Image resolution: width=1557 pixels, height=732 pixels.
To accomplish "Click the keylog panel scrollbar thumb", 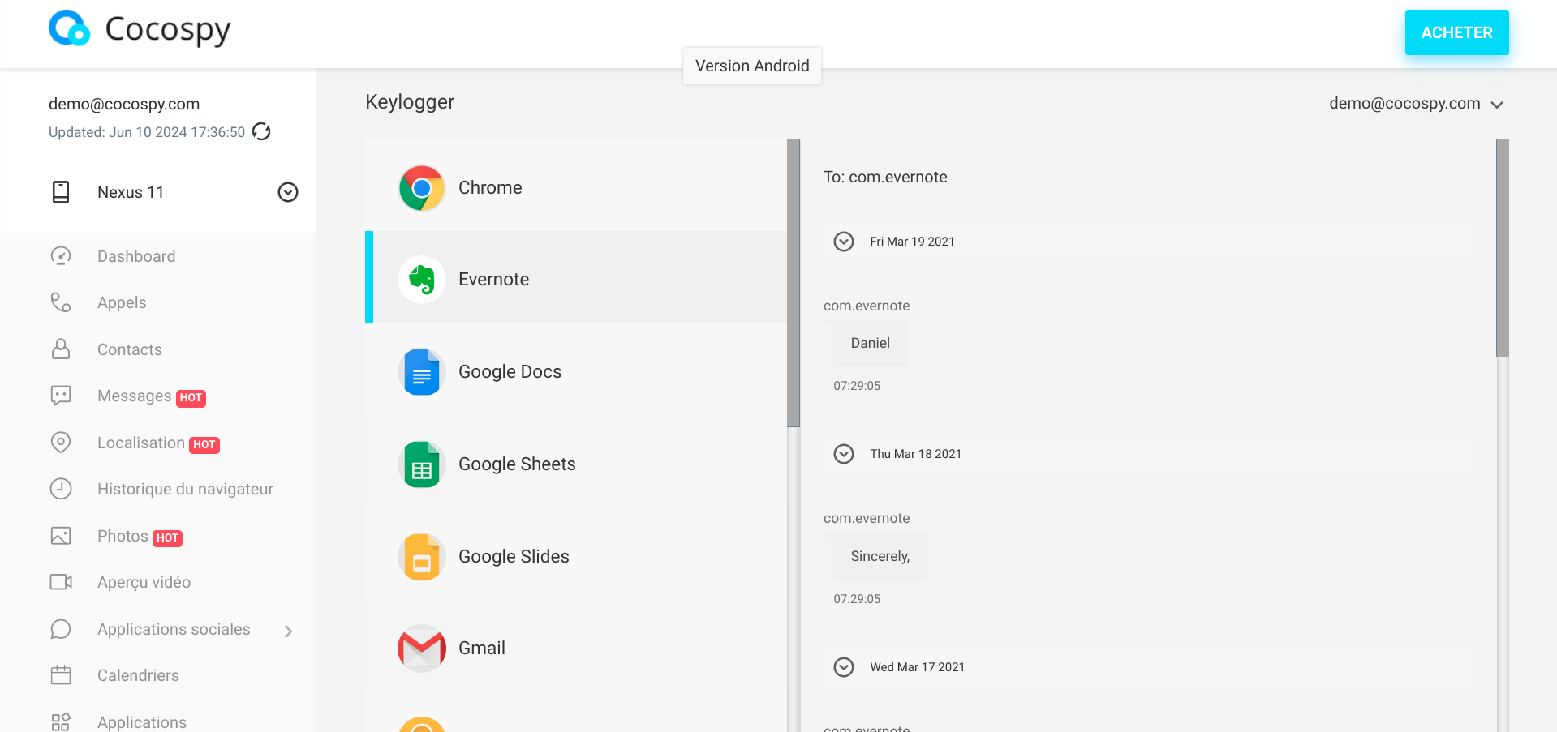I will [1503, 248].
